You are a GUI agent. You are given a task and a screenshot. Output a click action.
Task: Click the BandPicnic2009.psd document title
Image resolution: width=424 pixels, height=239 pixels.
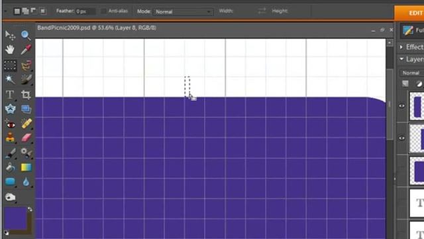pos(97,28)
